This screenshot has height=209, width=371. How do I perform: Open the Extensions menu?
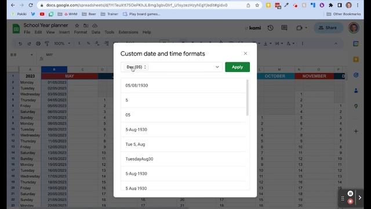pos(128,33)
